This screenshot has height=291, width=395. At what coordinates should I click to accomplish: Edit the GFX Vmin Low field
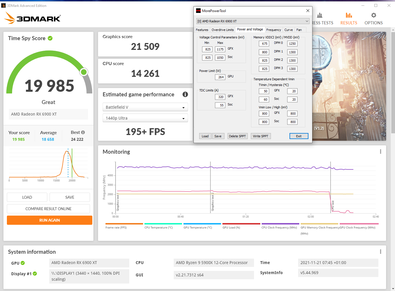pyautogui.click(x=264, y=114)
